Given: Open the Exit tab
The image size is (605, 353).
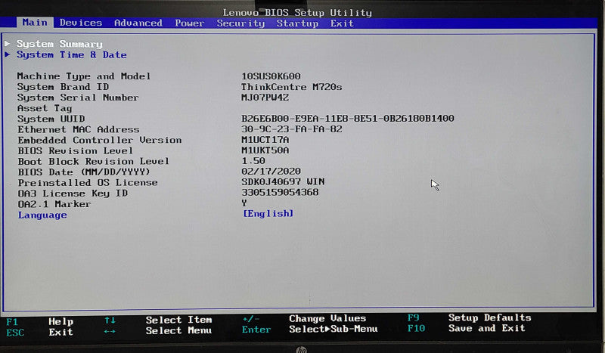Looking at the screenshot, I should [342, 23].
